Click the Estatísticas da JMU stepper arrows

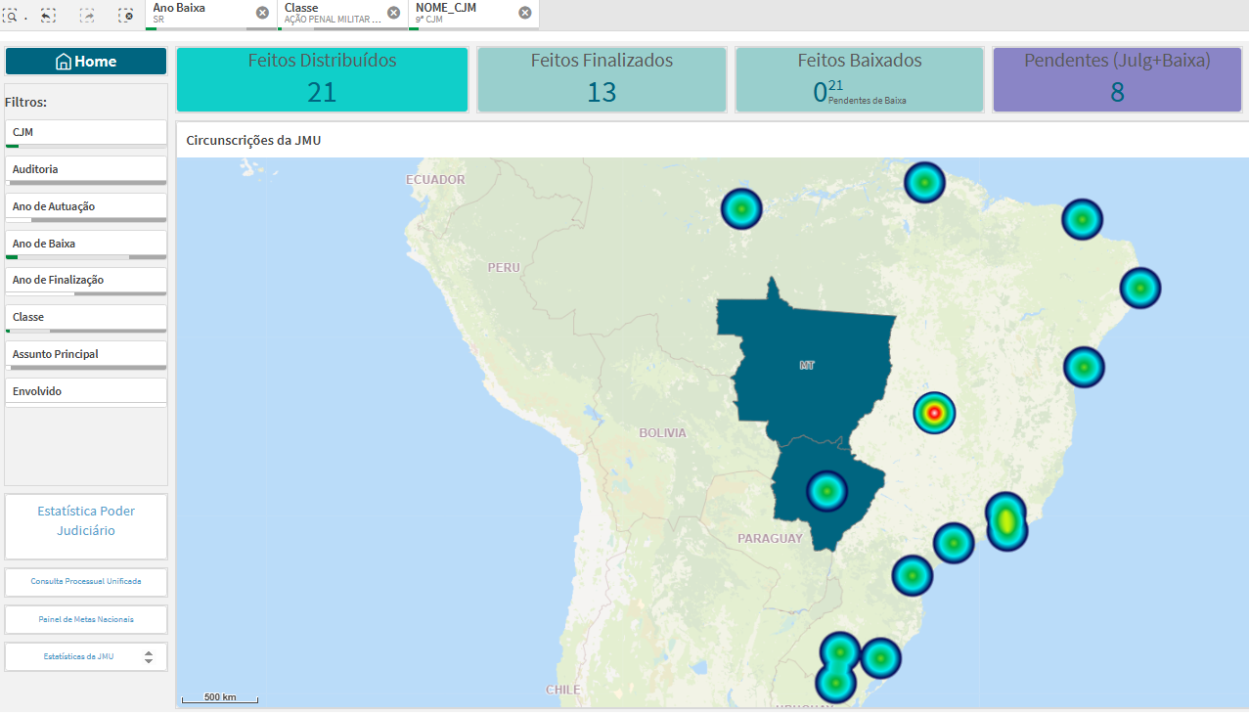tap(149, 657)
